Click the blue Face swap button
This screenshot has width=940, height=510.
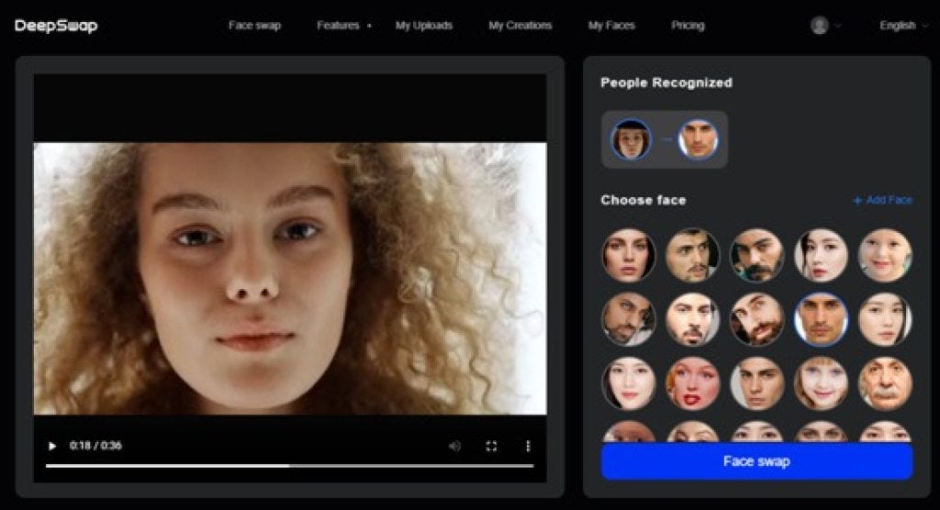click(x=756, y=460)
